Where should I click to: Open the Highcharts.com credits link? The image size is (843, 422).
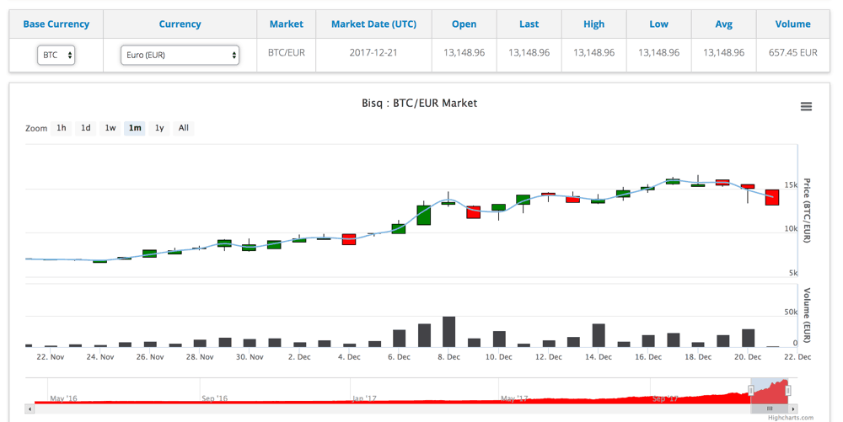(x=791, y=418)
